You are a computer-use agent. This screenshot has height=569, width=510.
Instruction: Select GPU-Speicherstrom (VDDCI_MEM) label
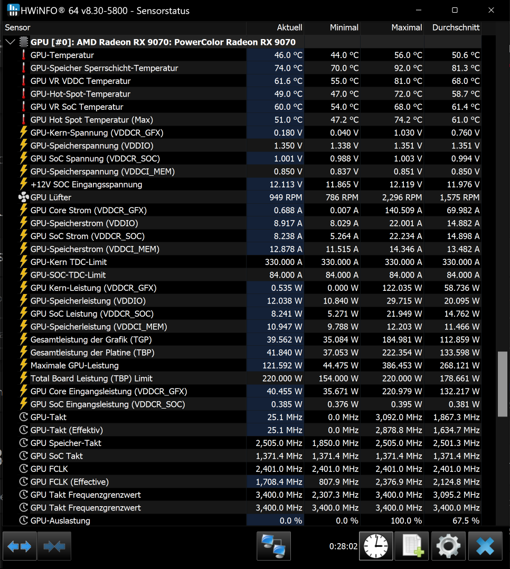pos(95,249)
